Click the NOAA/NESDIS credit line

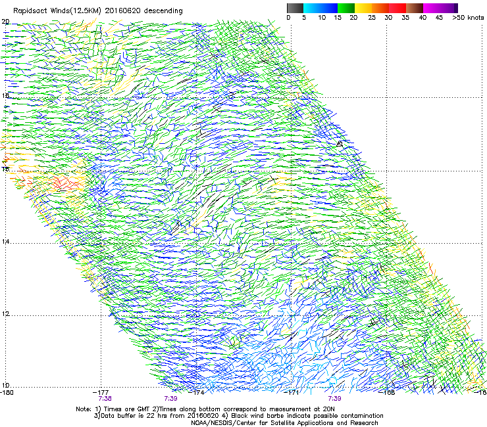pos(284,423)
